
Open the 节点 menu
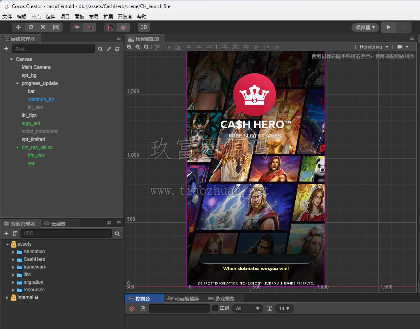(x=36, y=16)
